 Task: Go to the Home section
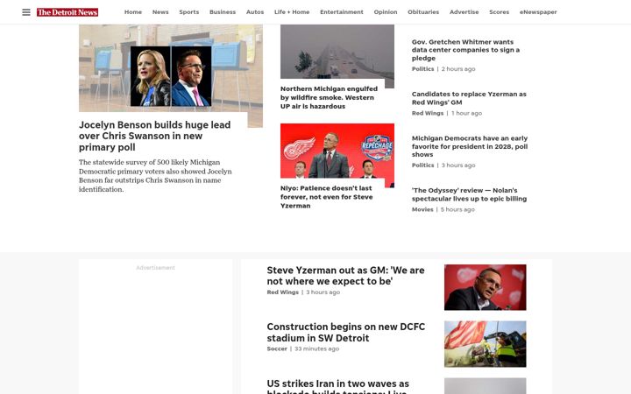(133, 12)
